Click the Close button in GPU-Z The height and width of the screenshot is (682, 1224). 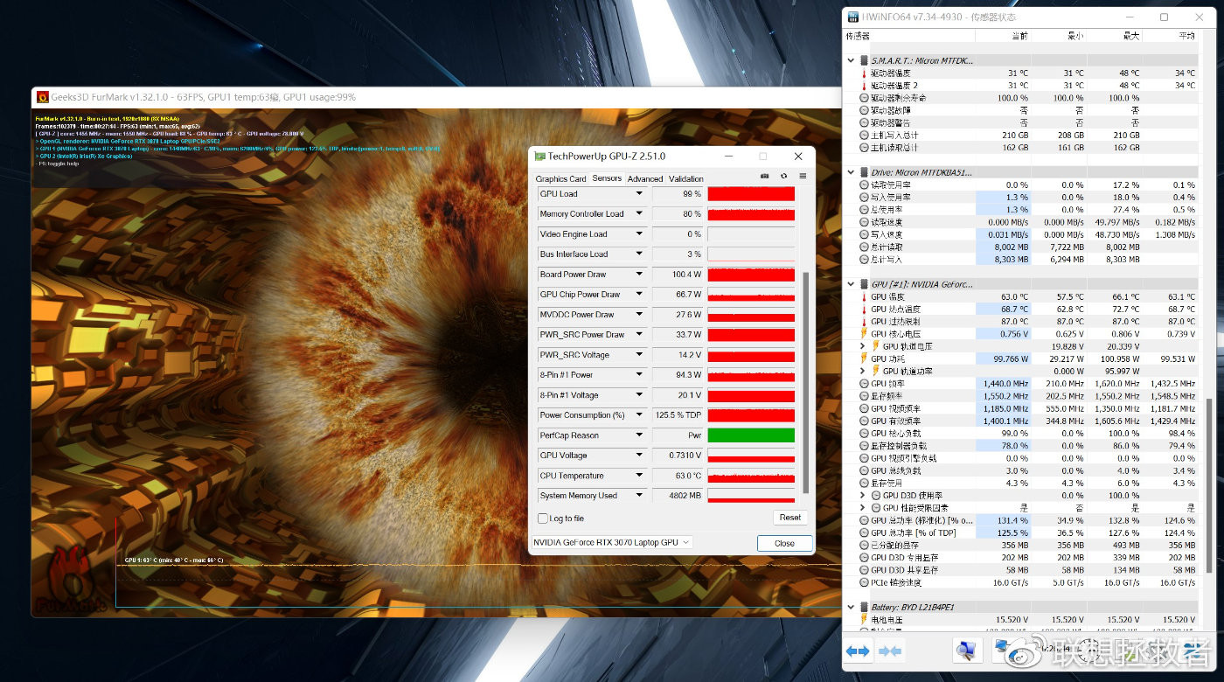point(784,543)
